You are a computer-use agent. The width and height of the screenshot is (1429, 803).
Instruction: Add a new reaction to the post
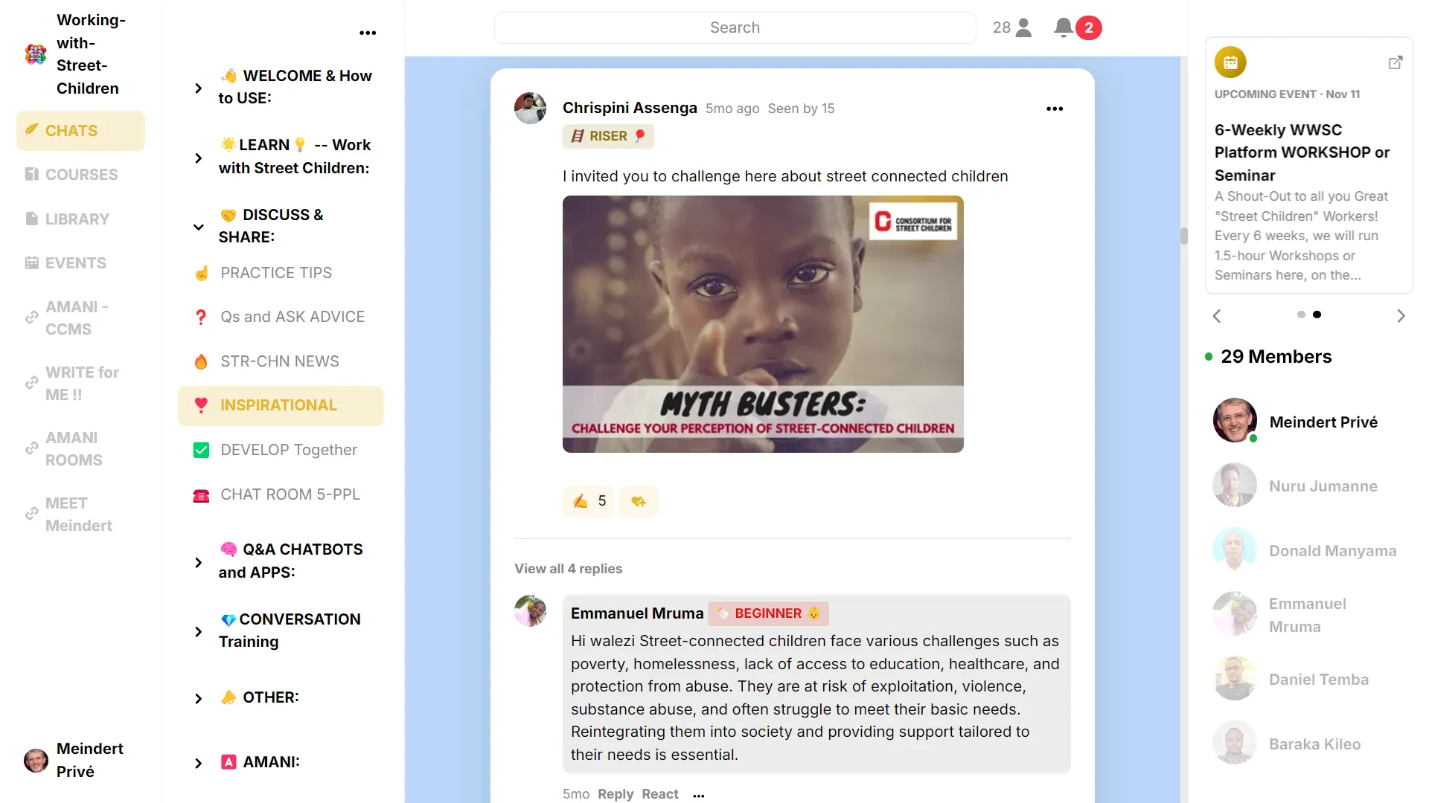coord(639,501)
